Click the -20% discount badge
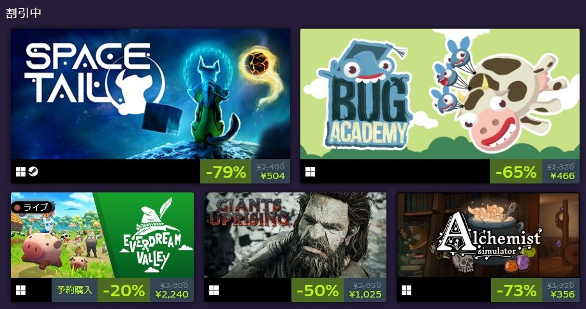The width and height of the screenshot is (586, 309). (124, 290)
